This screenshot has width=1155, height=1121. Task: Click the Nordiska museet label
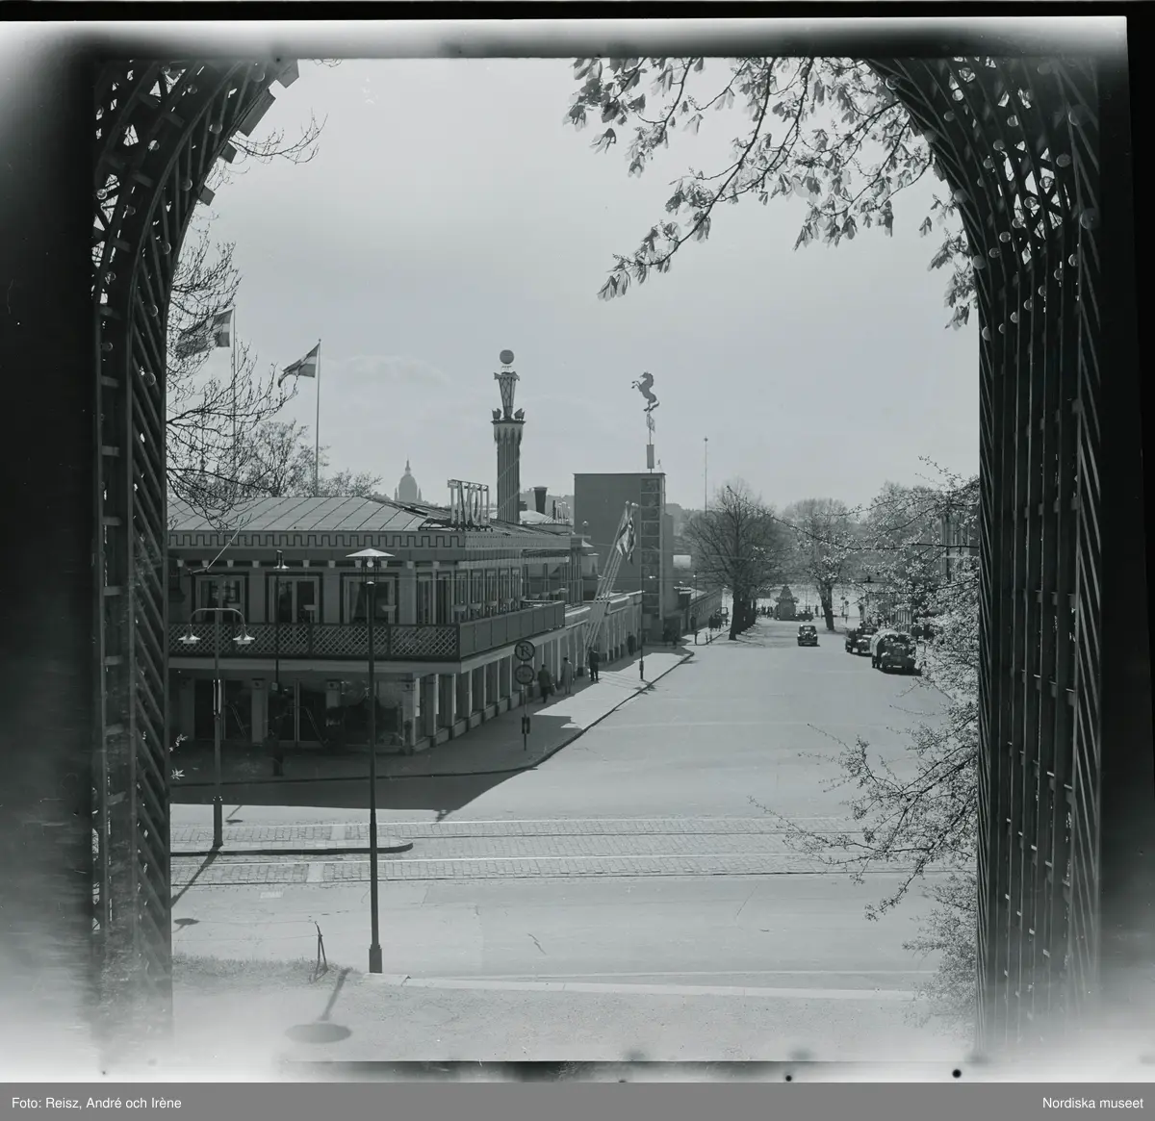click(x=1092, y=1103)
